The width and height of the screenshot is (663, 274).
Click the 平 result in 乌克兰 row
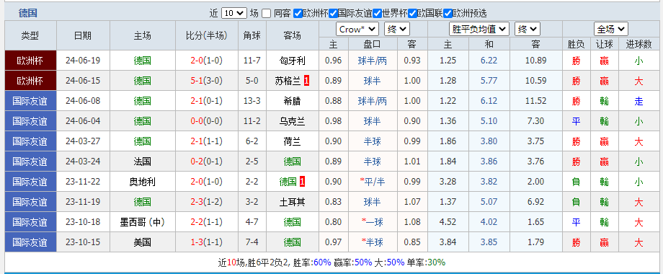(576, 121)
